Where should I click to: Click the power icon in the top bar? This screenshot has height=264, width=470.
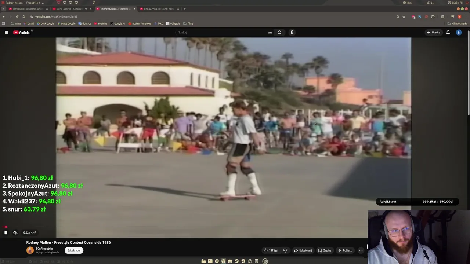pyautogui.click(x=467, y=3)
